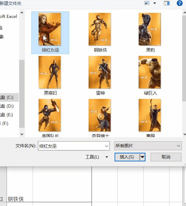Select the 绿巨人 image thumbnail
The height and width of the screenshot is (206, 186).
(150, 72)
